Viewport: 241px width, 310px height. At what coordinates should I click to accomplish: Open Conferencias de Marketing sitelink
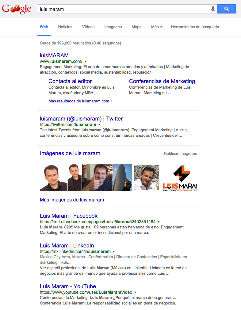pos(162,81)
